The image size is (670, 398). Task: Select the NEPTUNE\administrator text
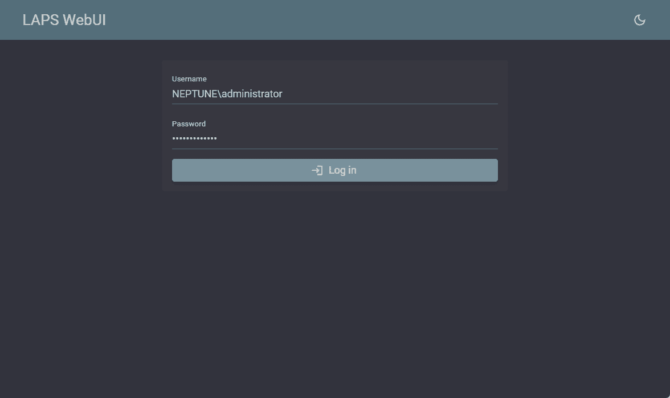point(227,94)
